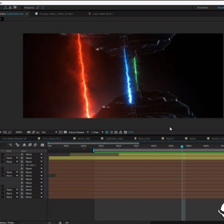This screenshot has height=224, width=224.
Task: Adjust the +0.0 exposure value
Action: 131,133
